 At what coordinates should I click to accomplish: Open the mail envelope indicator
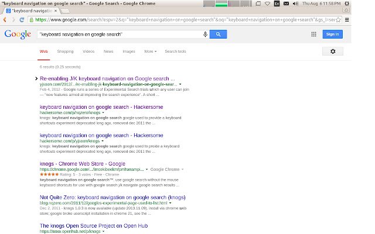[x=286, y=4]
